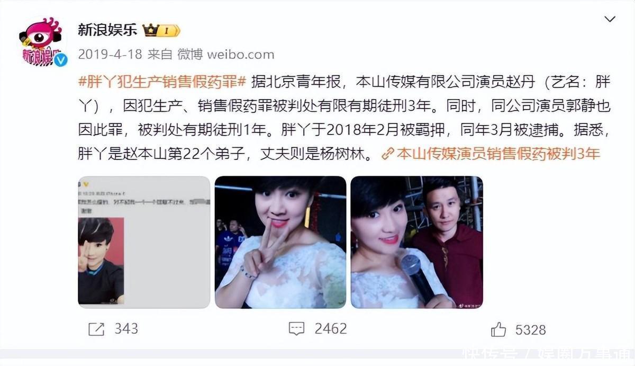Screen dimensions: 635x366
Task: Click the blue verified badge on avatar
Action: (60, 59)
